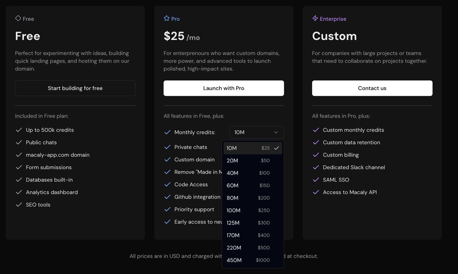Expand the Monthly credits chevron arrow

click(276, 132)
